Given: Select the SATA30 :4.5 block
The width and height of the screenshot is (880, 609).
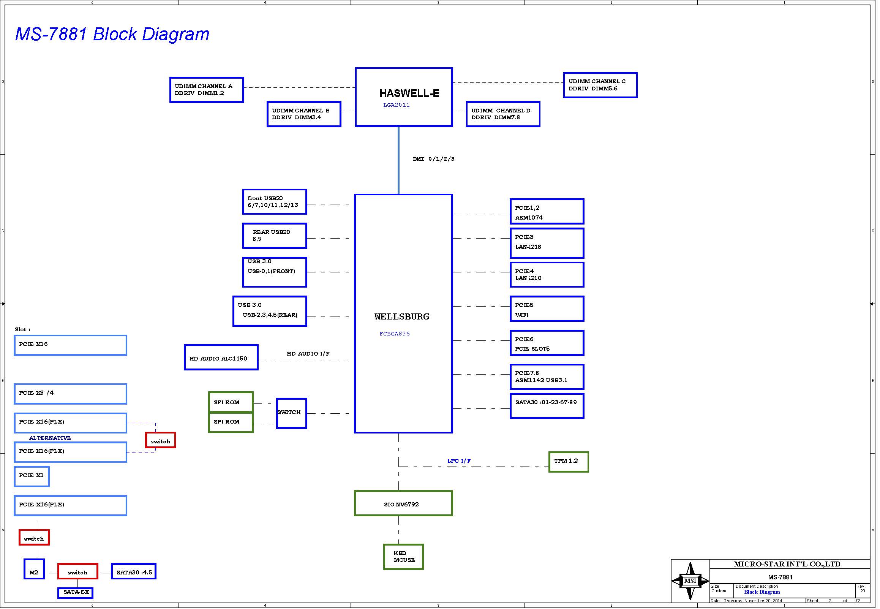Looking at the screenshot, I should [x=134, y=571].
